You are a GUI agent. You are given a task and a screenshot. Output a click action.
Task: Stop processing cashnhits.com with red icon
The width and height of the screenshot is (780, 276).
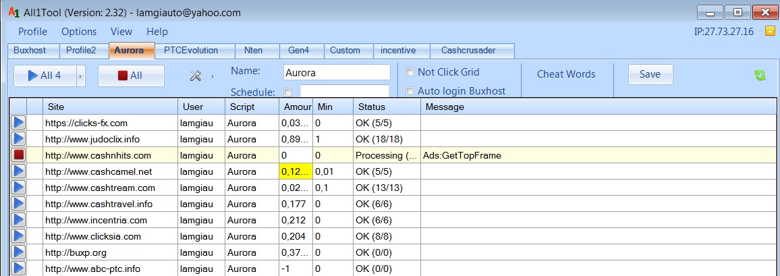click(18, 155)
